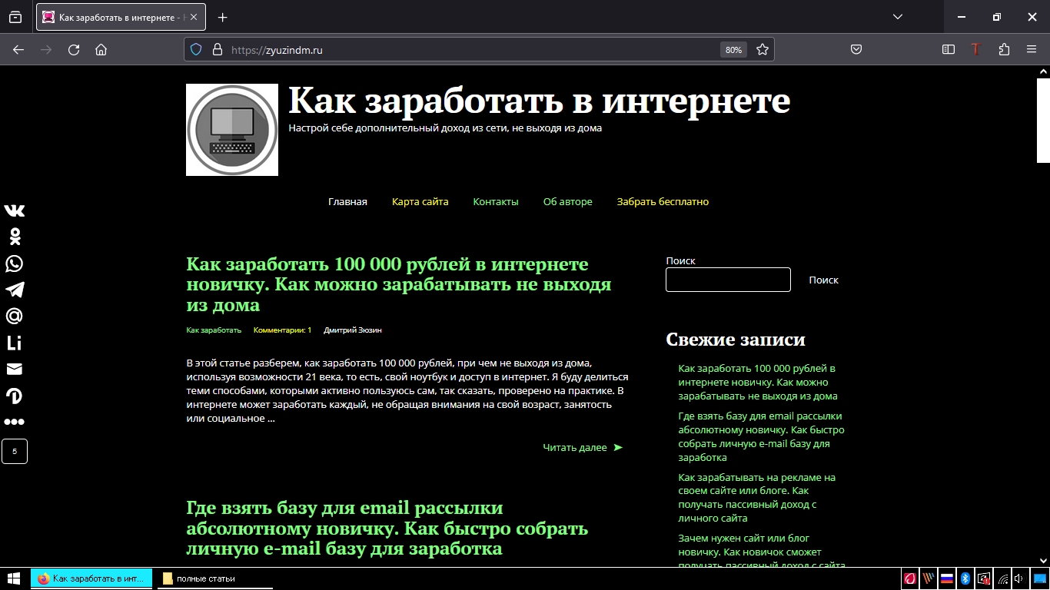Open 'Об авторе' menu item
This screenshot has height=590, width=1050.
568,202
